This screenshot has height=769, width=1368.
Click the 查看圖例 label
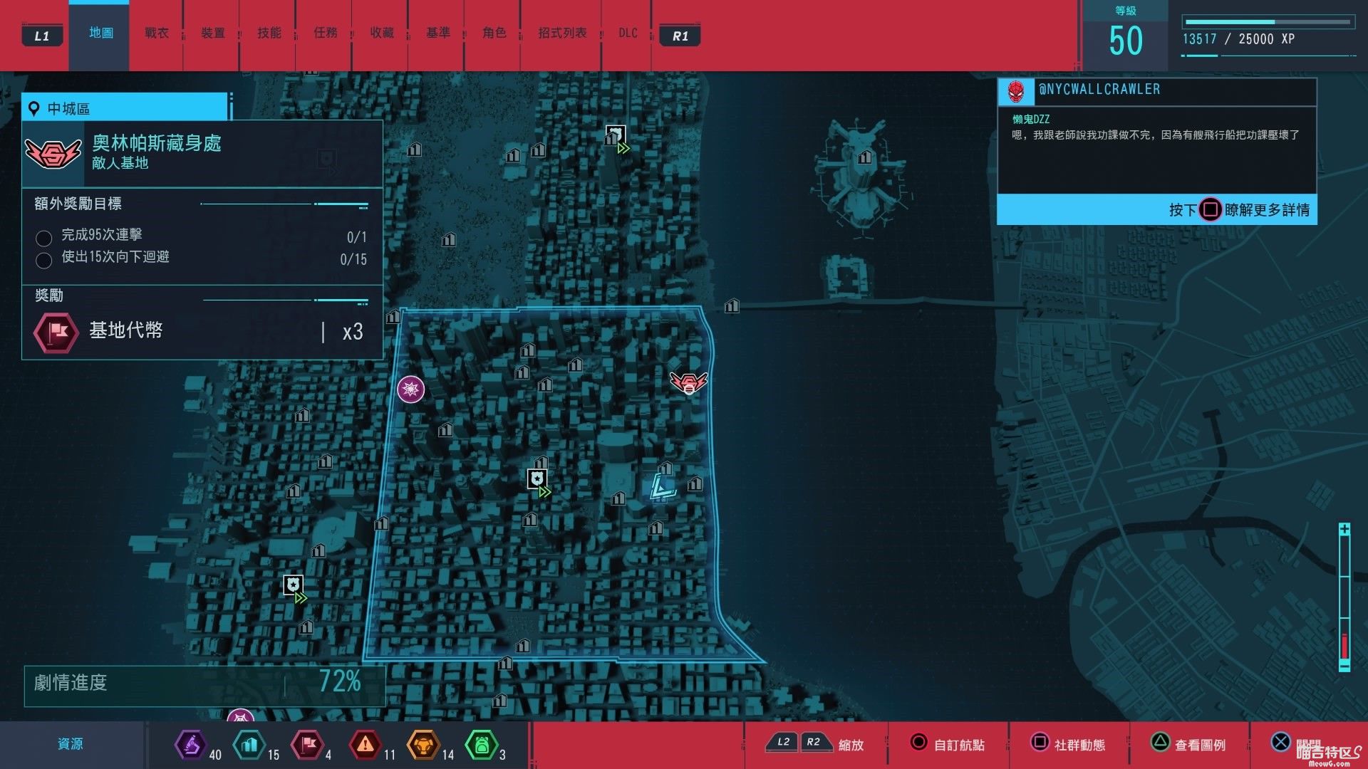coord(1200,746)
